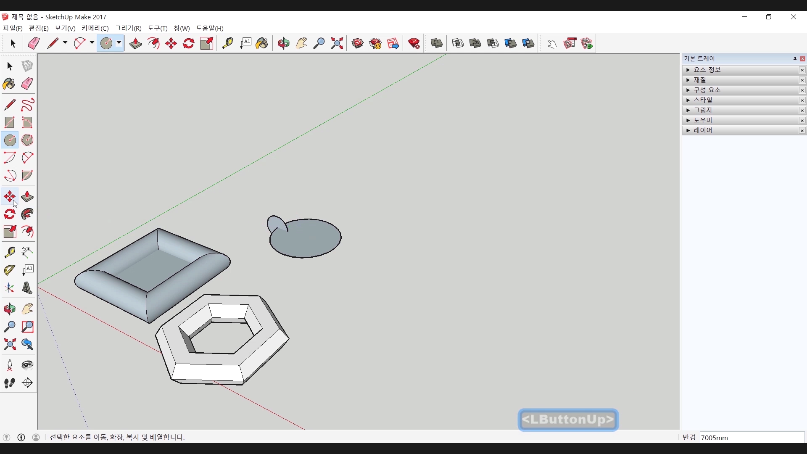This screenshot has width=807, height=454.
Task: Open the 카메라(C) menu
Action: coord(95,28)
